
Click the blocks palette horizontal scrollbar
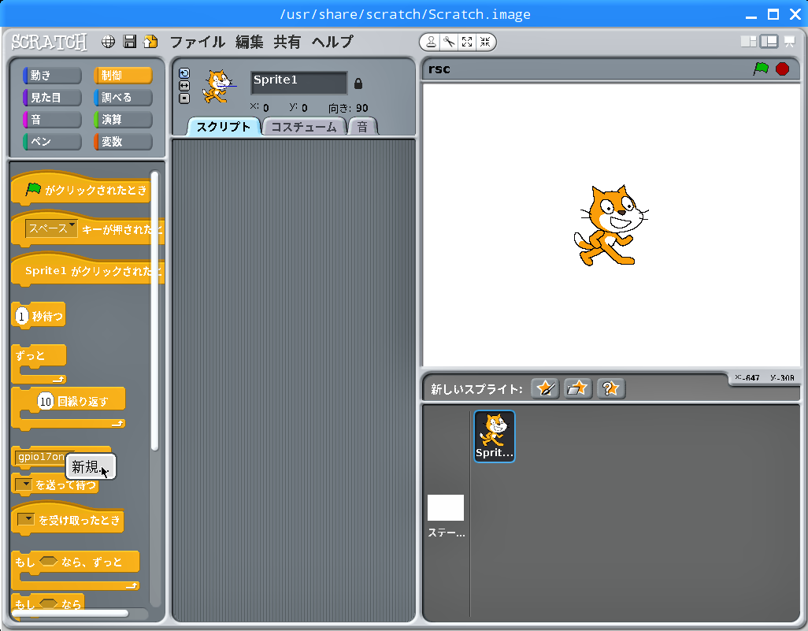click(71, 613)
